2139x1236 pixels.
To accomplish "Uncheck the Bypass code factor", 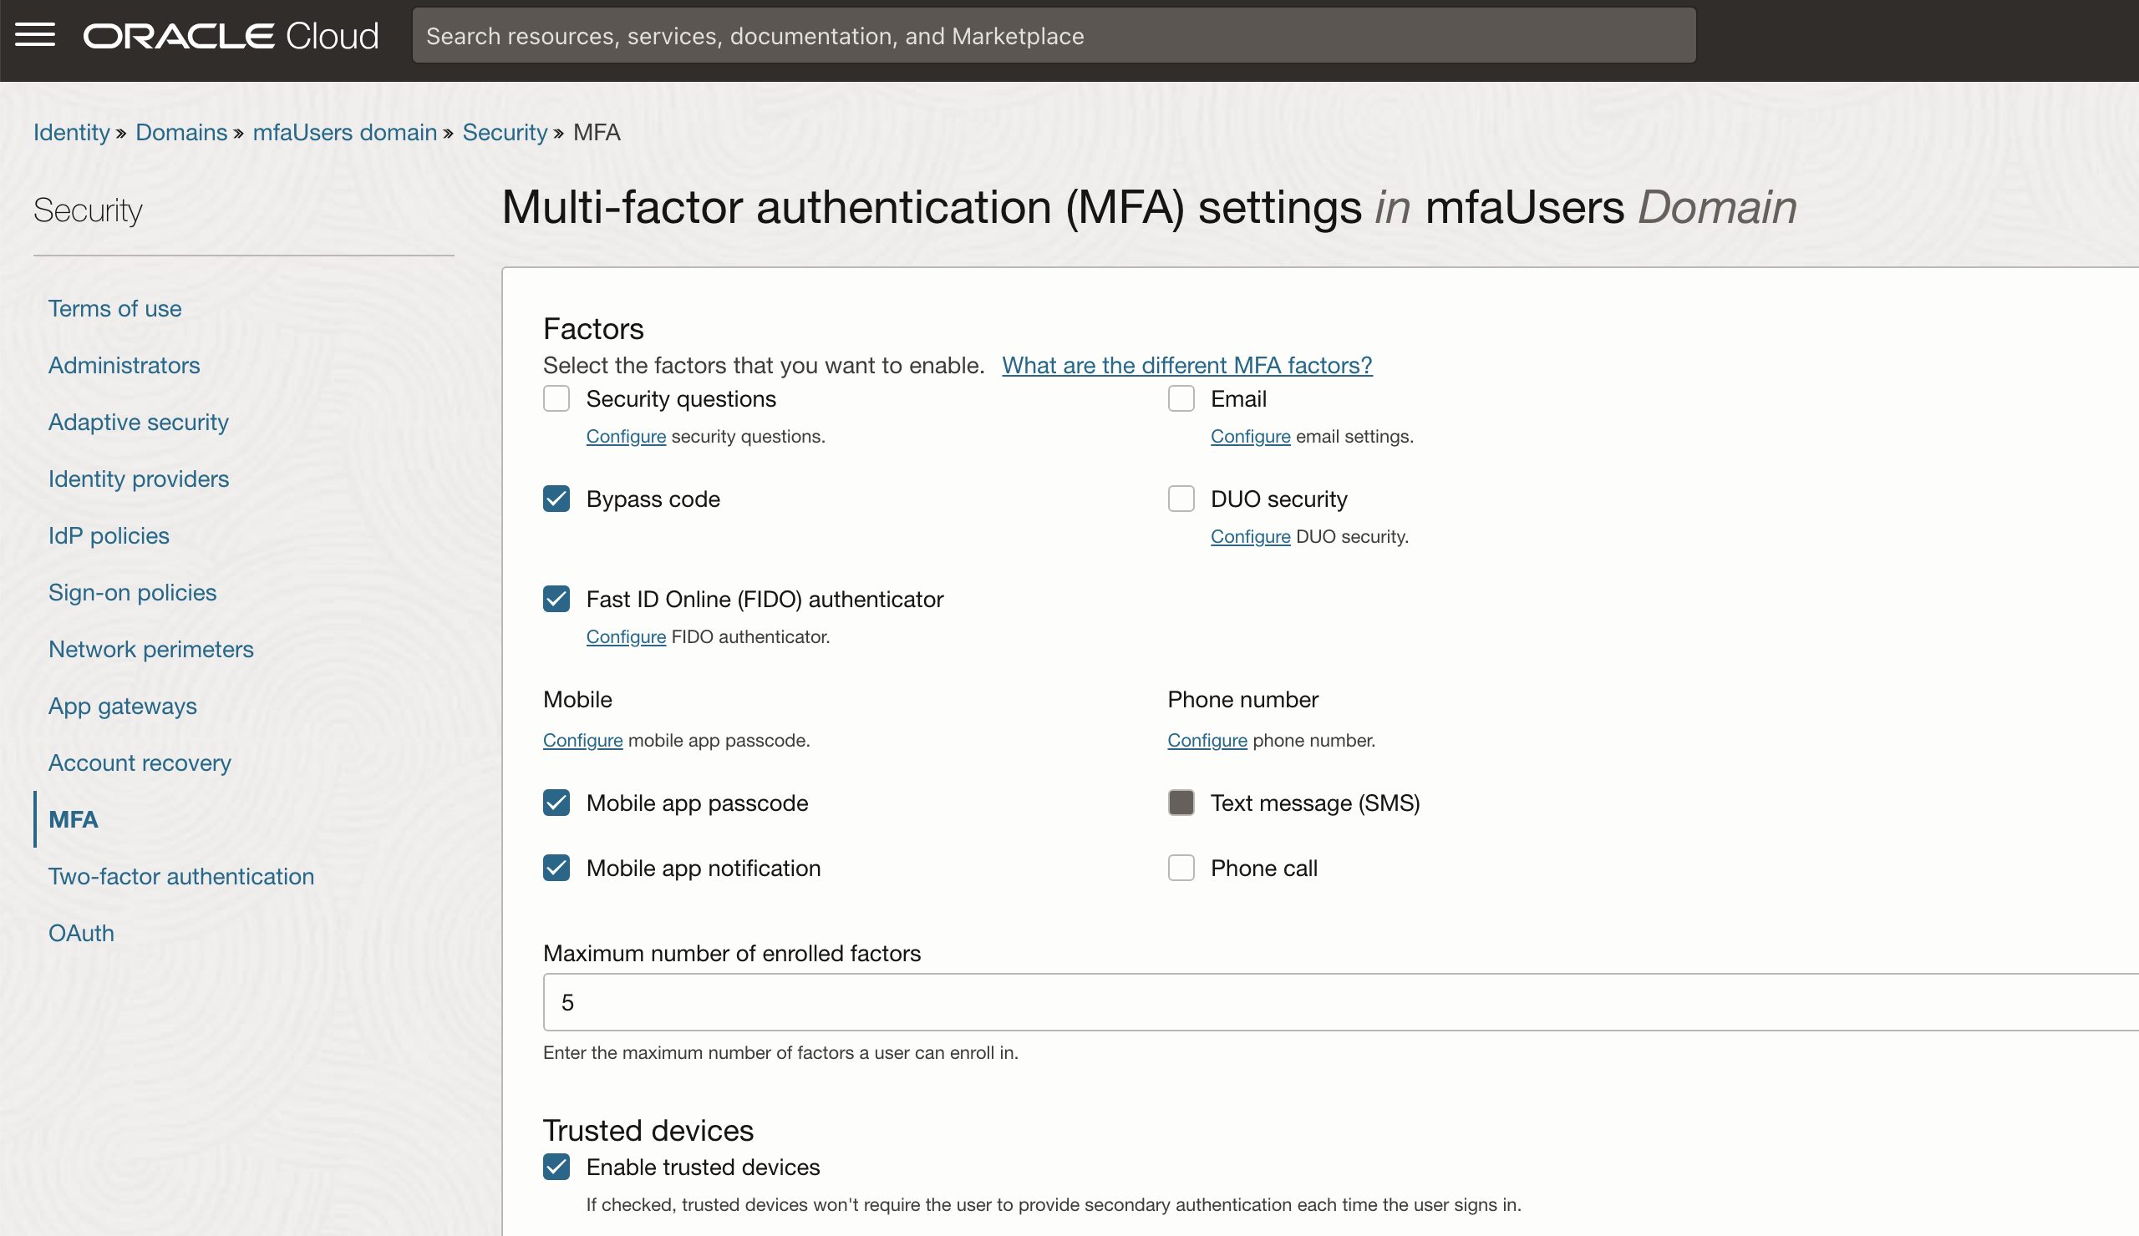I will 556,499.
